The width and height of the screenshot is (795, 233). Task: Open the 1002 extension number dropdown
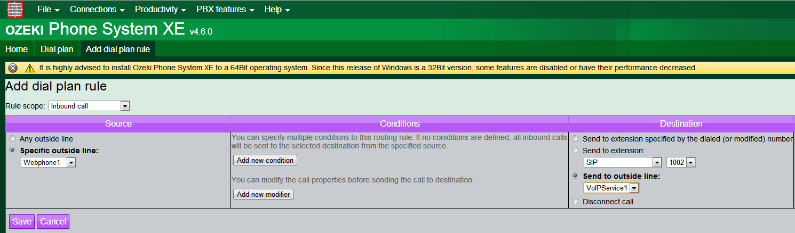pyautogui.click(x=681, y=162)
